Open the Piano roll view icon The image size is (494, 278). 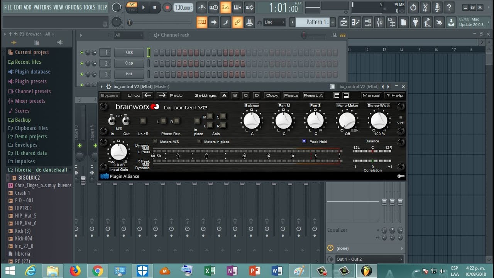(356, 22)
